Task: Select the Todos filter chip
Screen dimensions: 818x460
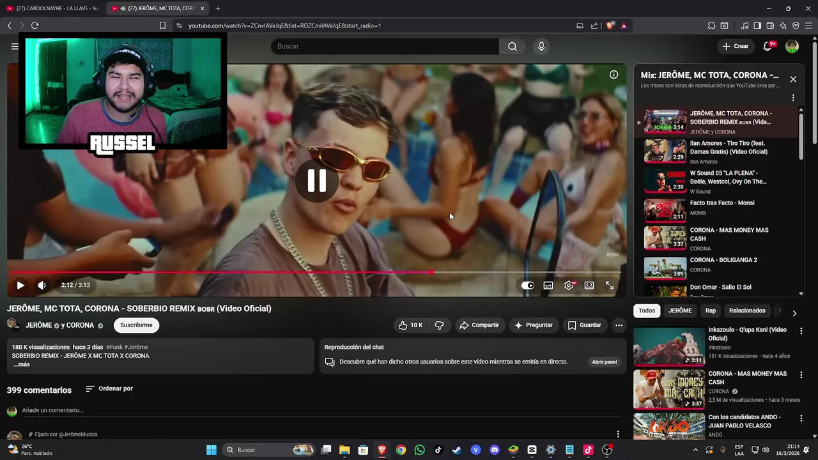Action: pyautogui.click(x=647, y=310)
